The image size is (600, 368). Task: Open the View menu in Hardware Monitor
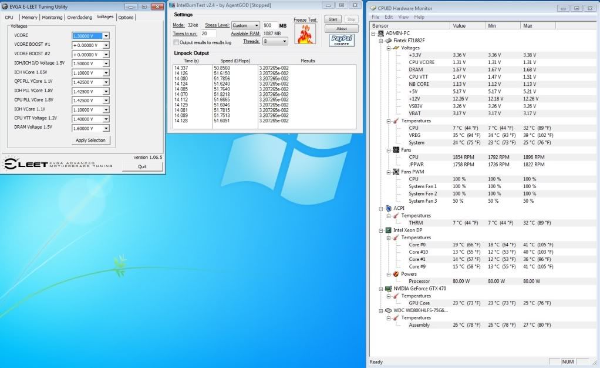[x=403, y=17]
